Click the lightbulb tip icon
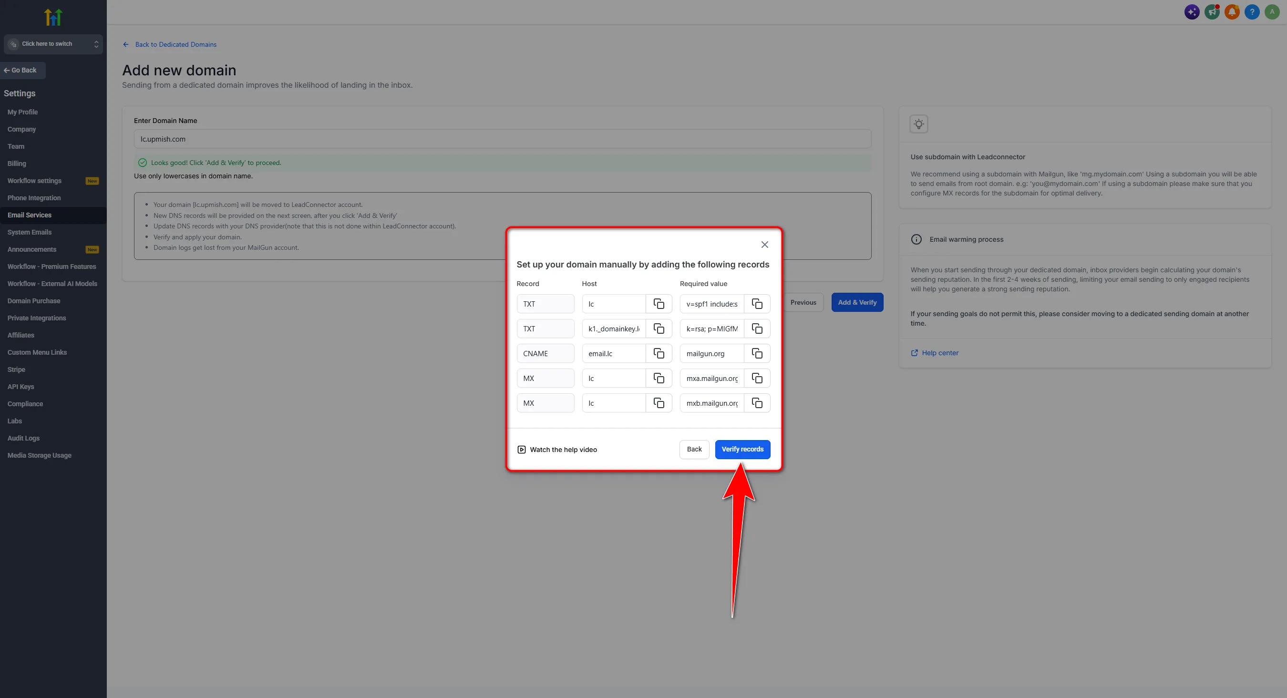 919,124
